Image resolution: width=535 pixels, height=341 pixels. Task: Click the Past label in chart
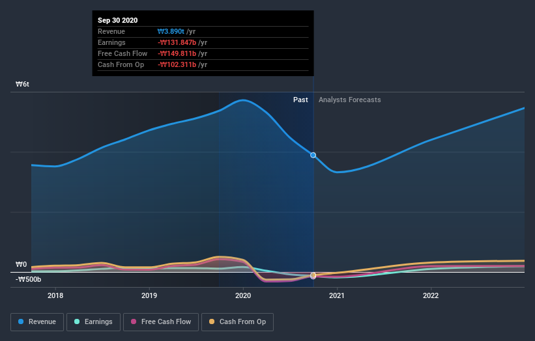[300, 100]
